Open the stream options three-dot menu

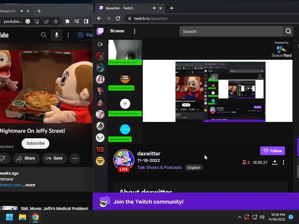pos(284,162)
